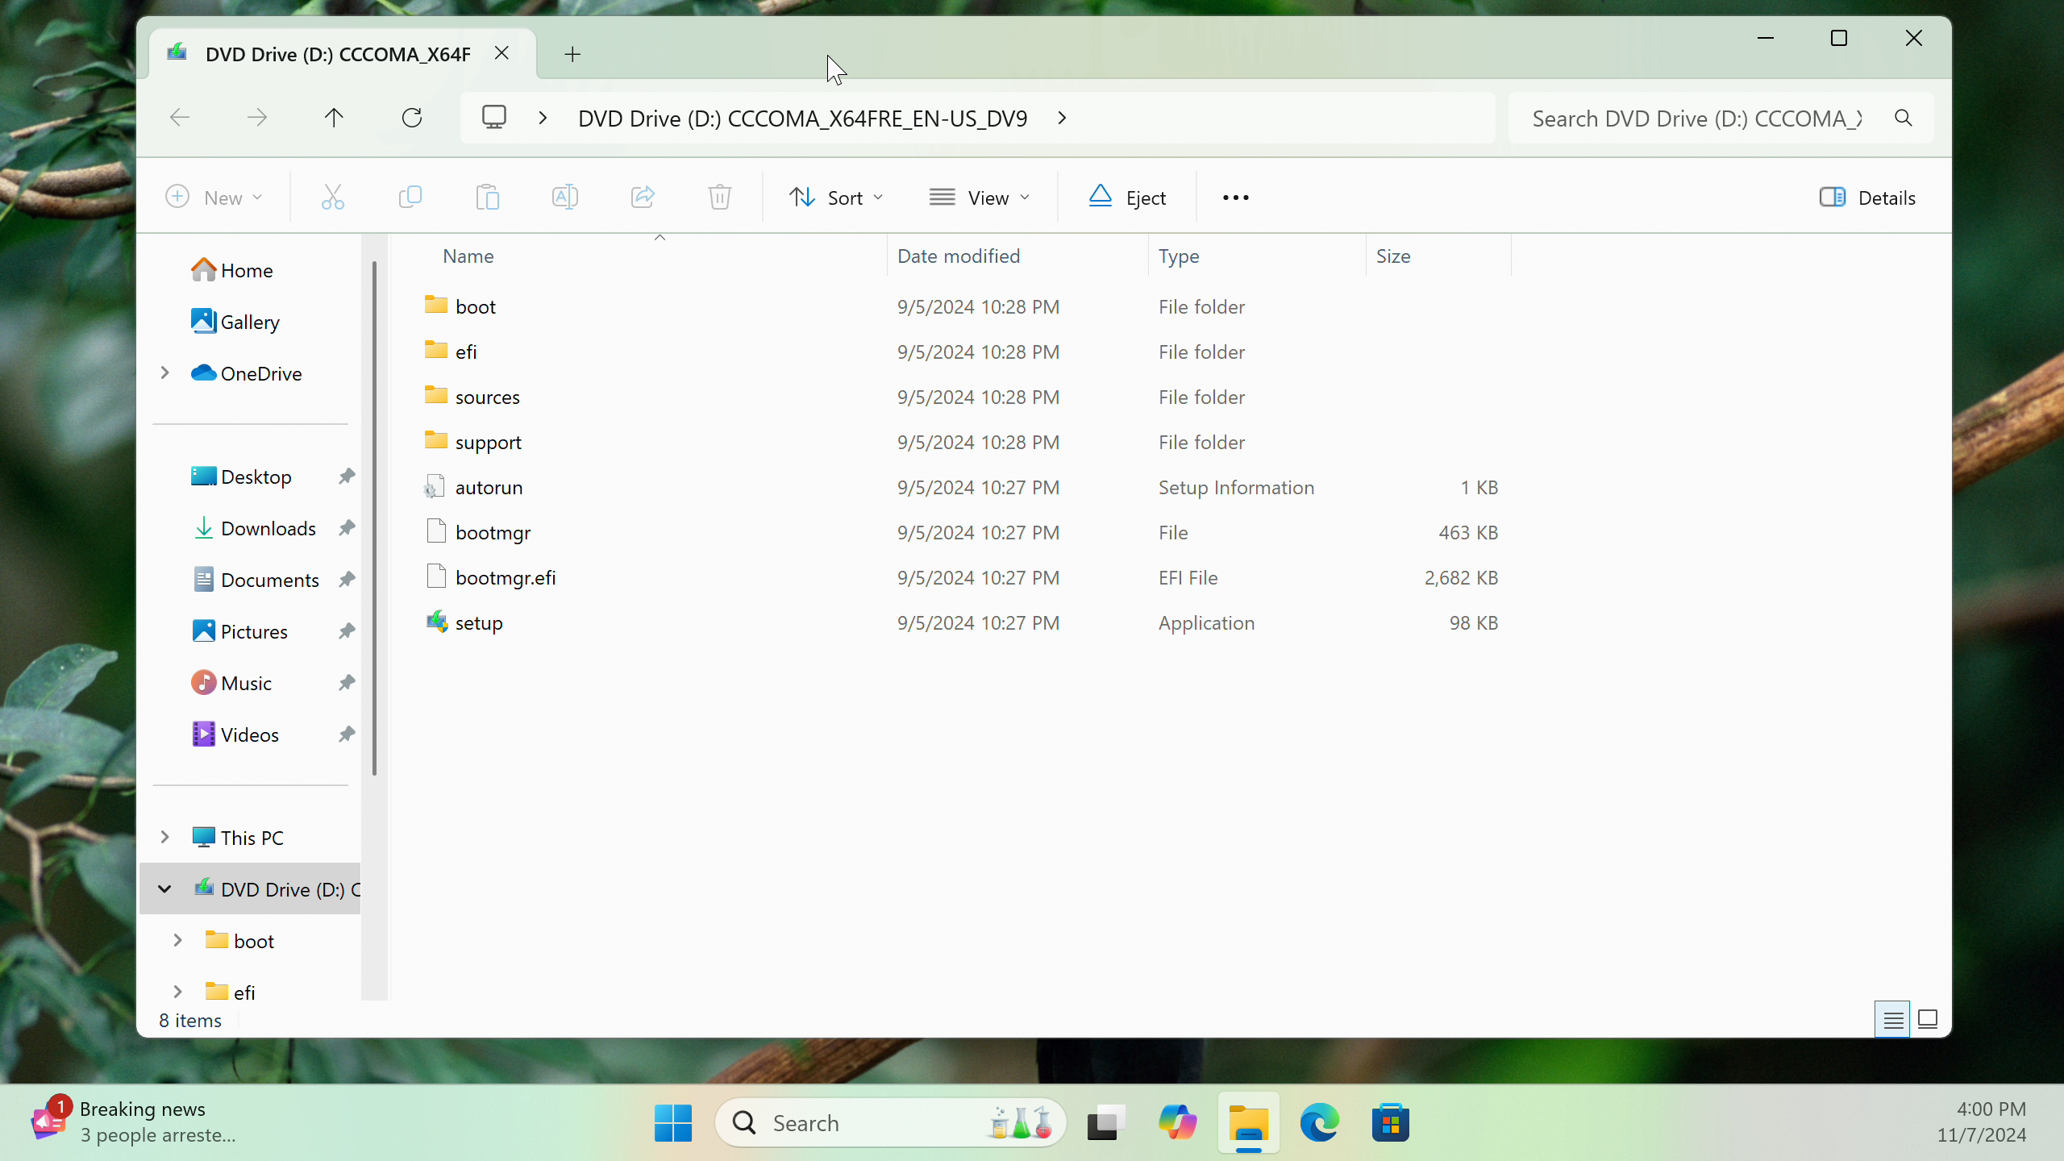Toggle the Details pane
Screen dimensions: 2064x1161
click(1867, 198)
